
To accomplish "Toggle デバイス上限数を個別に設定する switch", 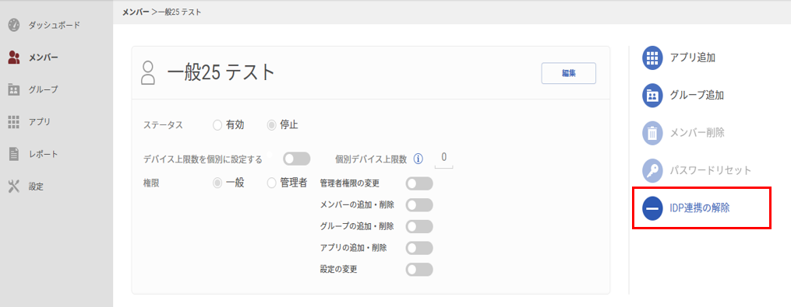I will point(297,159).
